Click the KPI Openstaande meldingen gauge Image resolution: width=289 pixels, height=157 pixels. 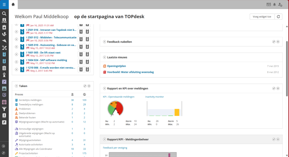[116, 109]
